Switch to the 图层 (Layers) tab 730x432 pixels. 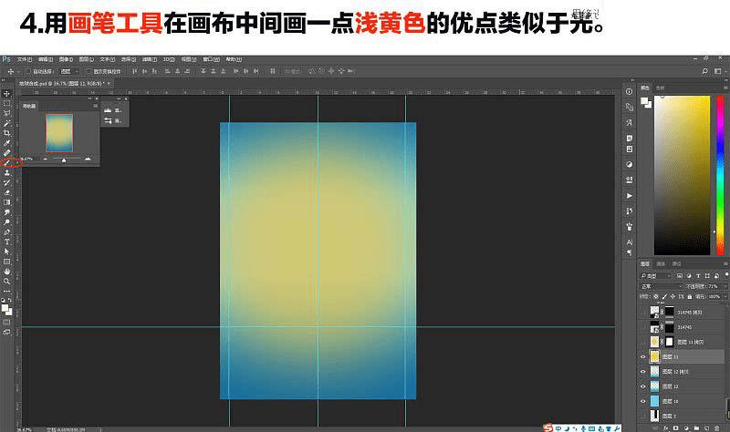(645, 263)
